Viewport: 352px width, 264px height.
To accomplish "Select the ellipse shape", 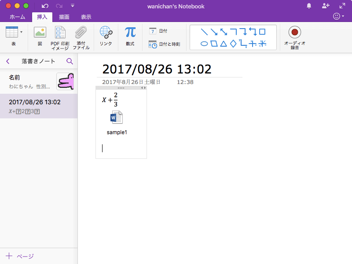I will 204,44.
